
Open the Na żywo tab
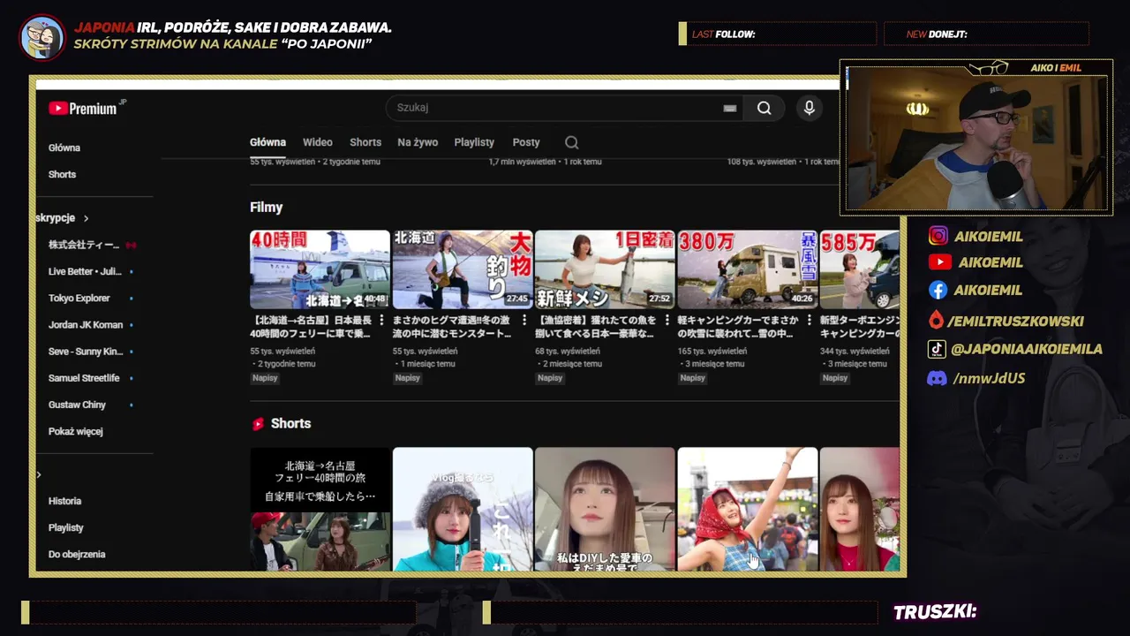[418, 142]
